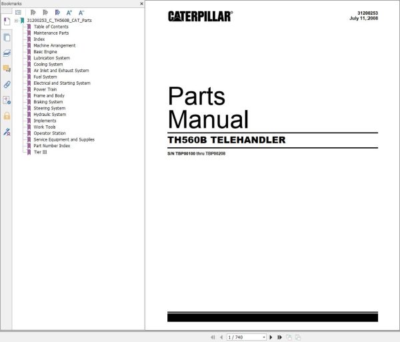
Task: Click the expand all bookmarks icon
Action: (x=33, y=12)
